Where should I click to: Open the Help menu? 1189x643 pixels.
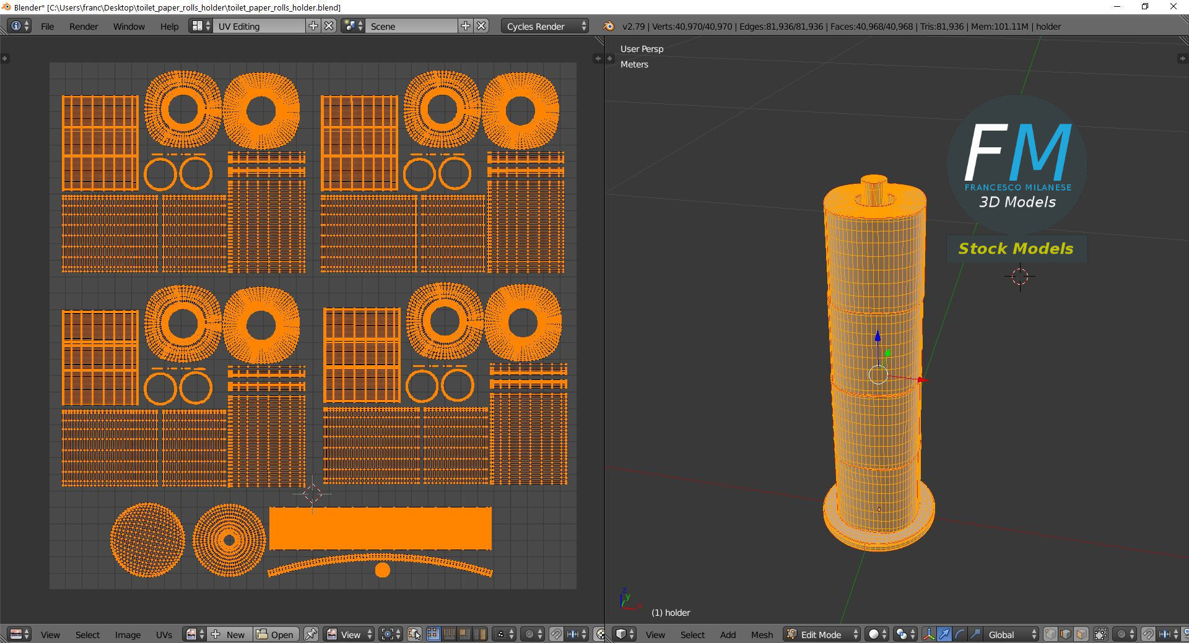(x=169, y=27)
